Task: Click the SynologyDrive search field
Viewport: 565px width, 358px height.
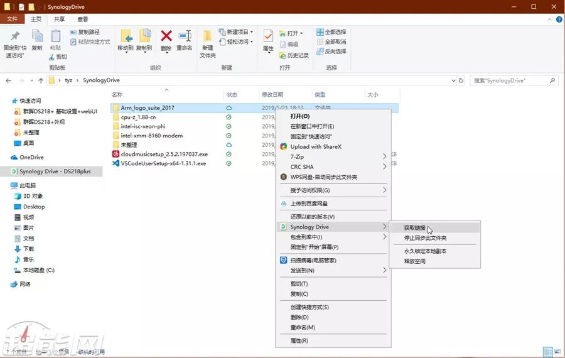Action: pyautogui.click(x=514, y=80)
